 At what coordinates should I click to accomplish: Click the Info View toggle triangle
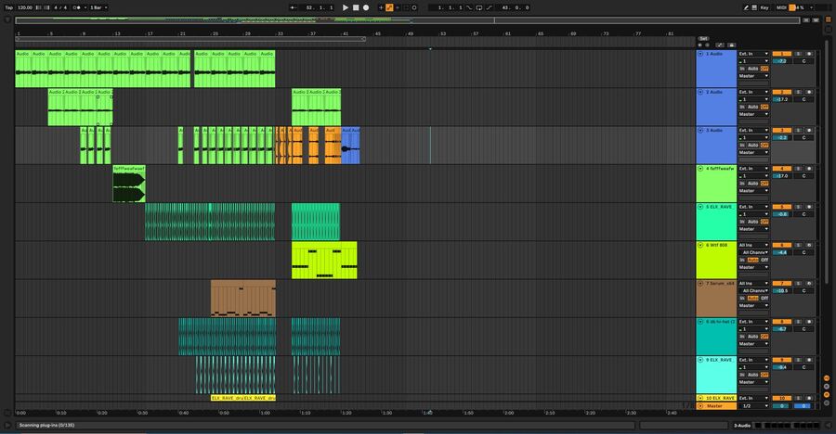coord(7,425)
